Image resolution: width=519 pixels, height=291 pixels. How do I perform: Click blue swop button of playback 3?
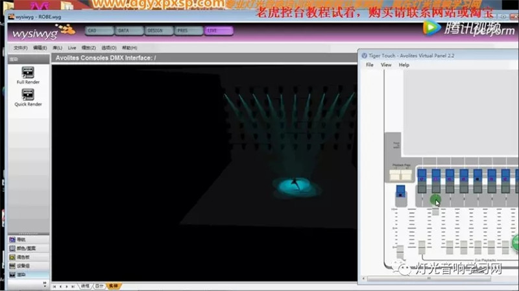tap(450, 175)
